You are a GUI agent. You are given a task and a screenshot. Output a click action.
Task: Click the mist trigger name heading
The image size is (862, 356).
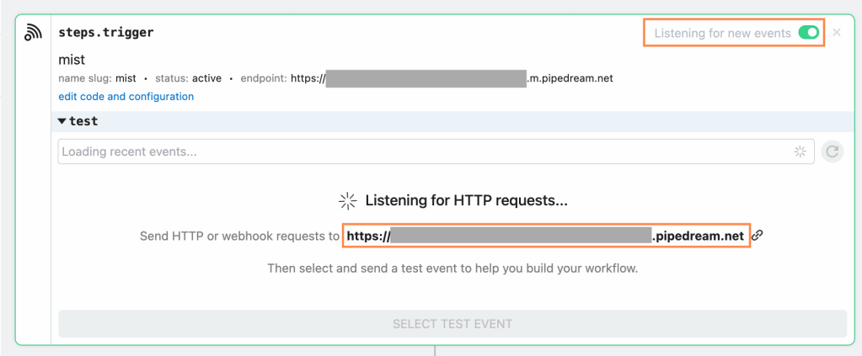point(72,60)
